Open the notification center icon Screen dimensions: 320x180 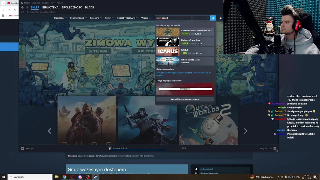315,177
